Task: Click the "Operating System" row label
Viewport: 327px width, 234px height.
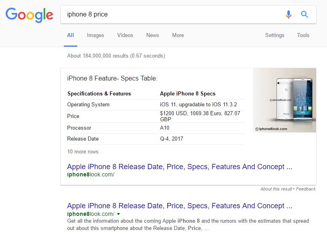Action: point(88,105)
